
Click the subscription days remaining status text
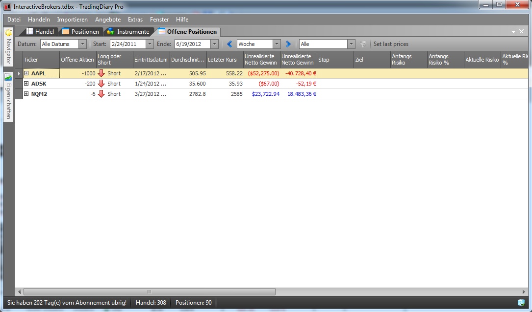tap(67, 303)
